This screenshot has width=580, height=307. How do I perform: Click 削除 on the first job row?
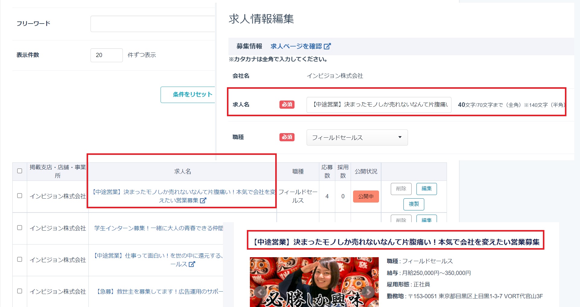click(401, 189)
